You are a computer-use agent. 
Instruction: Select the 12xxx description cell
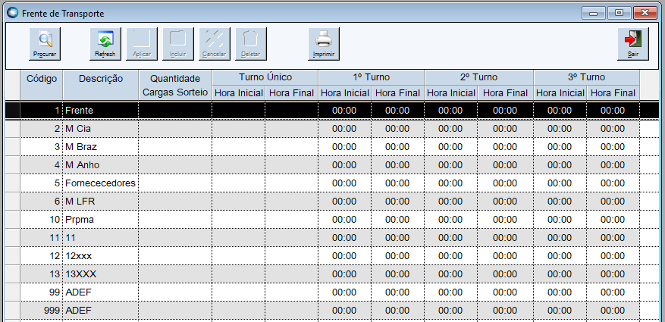tap(101, 256)
